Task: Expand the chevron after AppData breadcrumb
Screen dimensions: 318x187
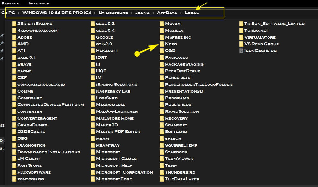Action: click(x=181, y=13)
